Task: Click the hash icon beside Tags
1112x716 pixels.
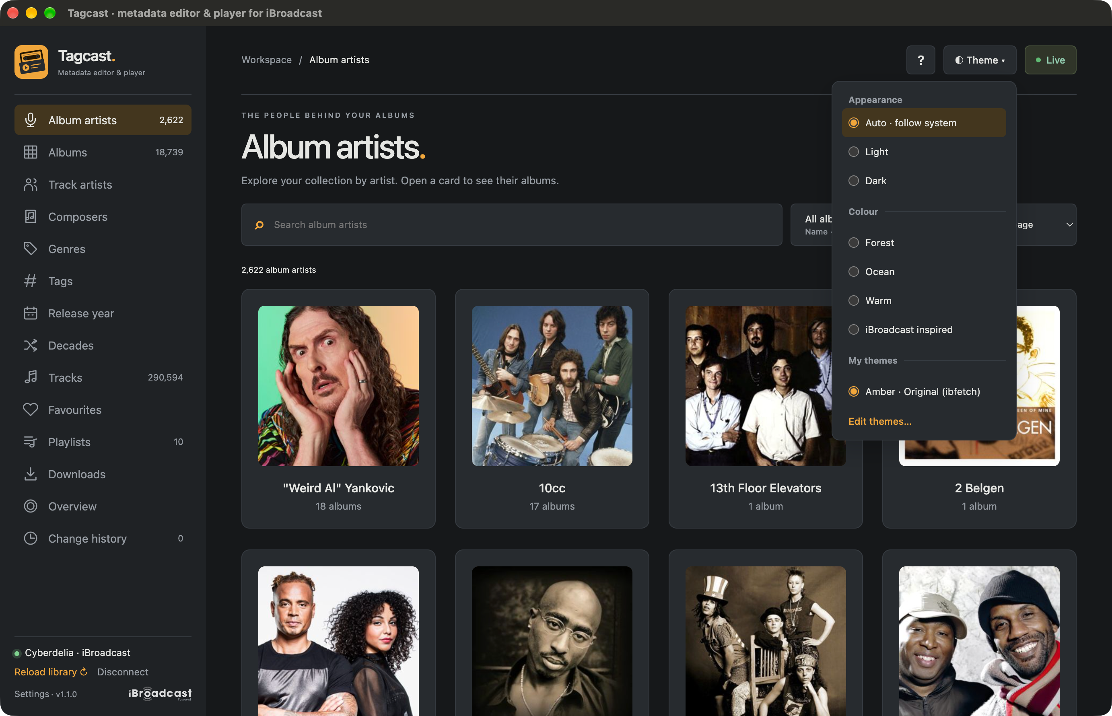Action: 31,281
